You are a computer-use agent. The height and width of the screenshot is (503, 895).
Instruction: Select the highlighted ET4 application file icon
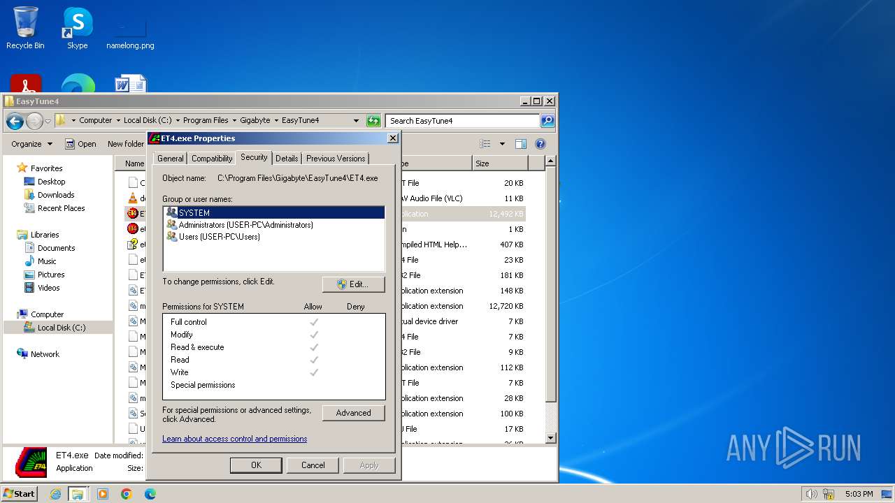coord(133,214)
